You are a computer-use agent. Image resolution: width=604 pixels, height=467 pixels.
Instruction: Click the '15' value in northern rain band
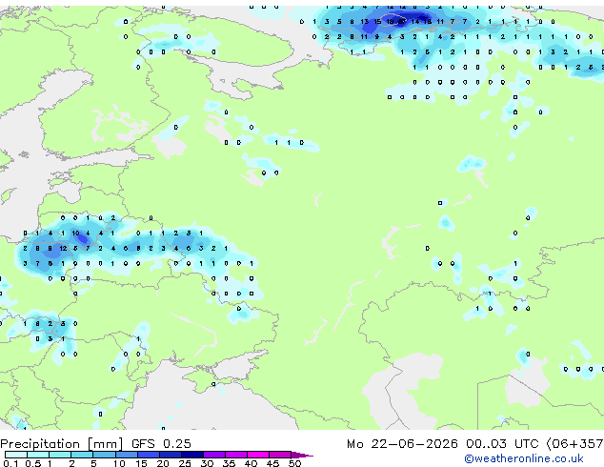point(377,22)
